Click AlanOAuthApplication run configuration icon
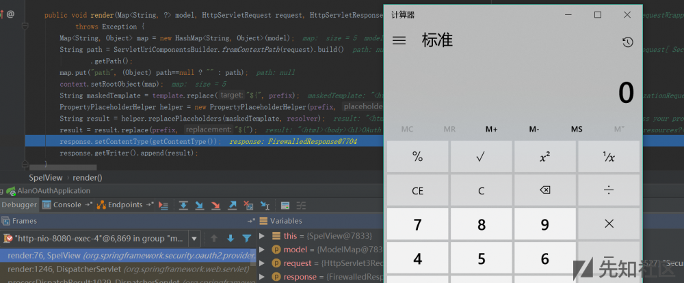 point(11,191)
